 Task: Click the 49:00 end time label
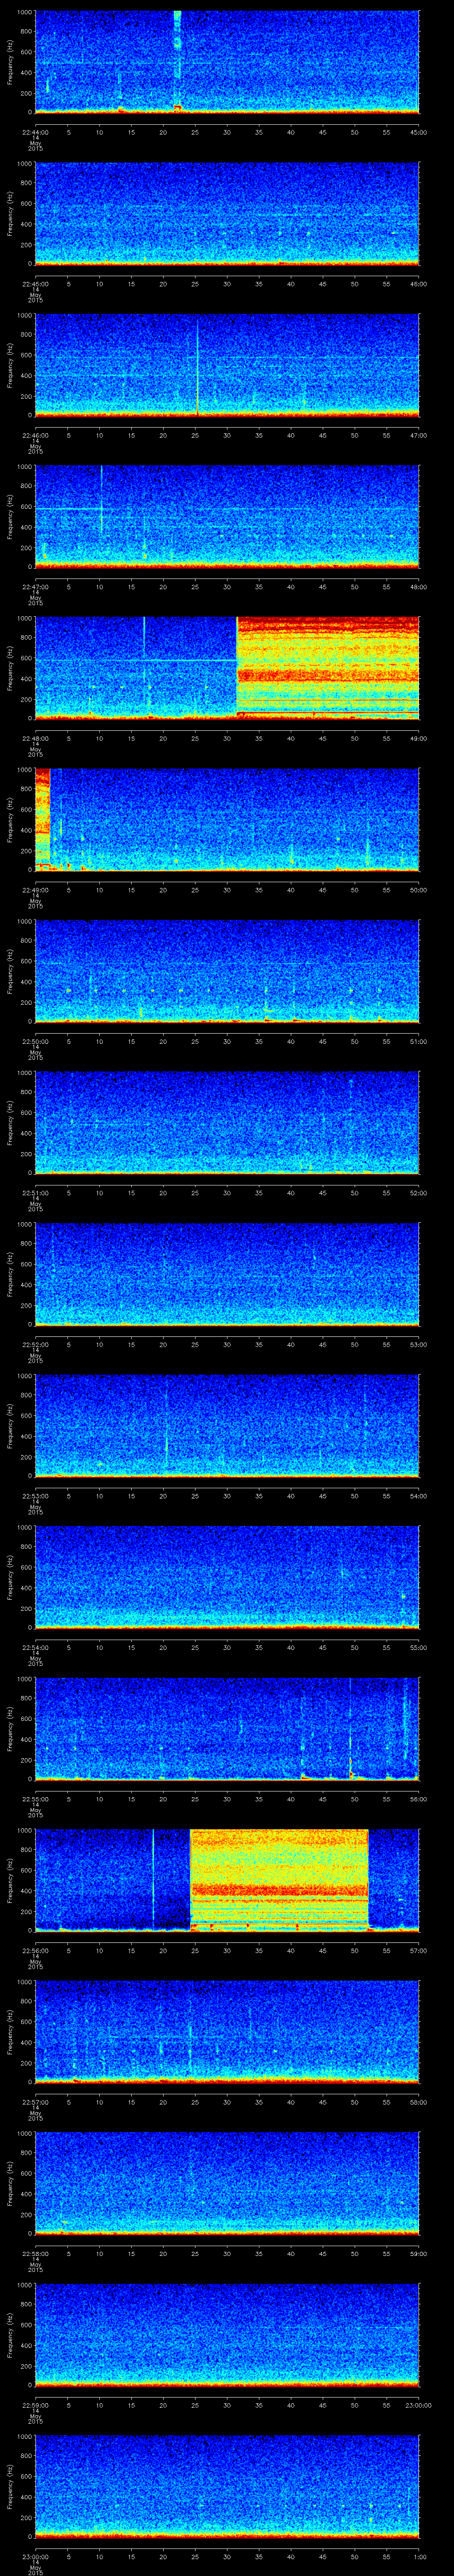pos(419,738)
